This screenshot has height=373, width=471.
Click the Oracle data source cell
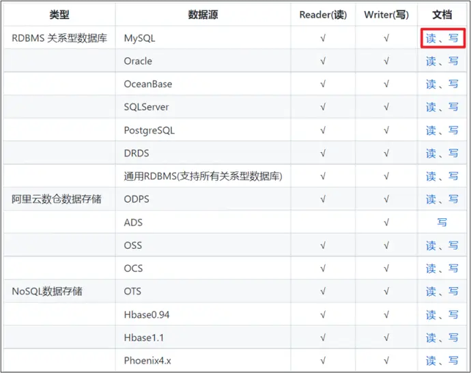pos(203,61)
